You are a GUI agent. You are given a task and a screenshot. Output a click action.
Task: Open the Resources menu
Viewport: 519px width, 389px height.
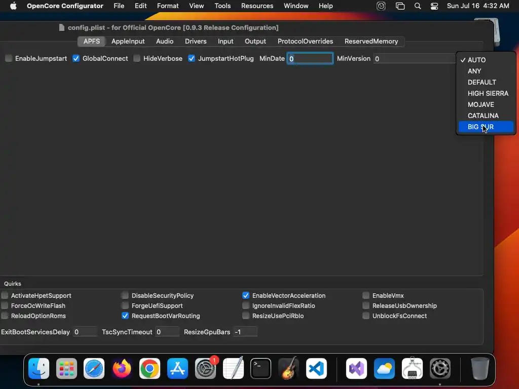click(257, 6)
